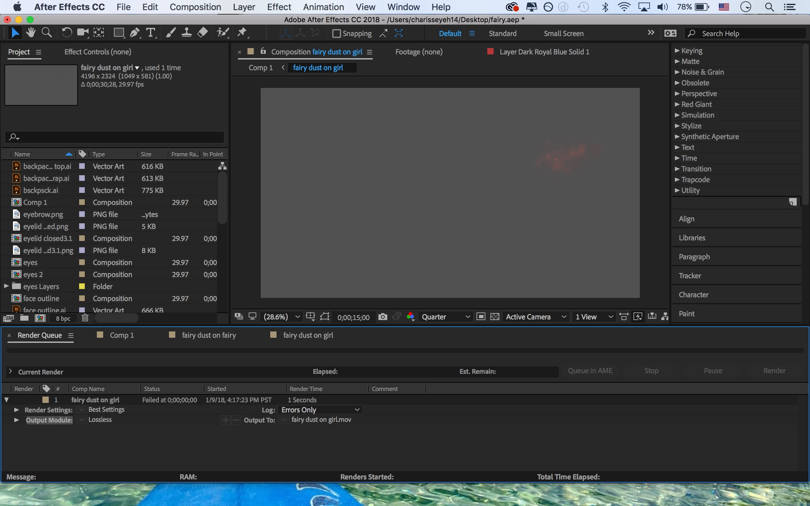The width and height of the screenshot is (810, 506).
Task: Select the Zoom magnifier tool
Action: tap(47, 33)
